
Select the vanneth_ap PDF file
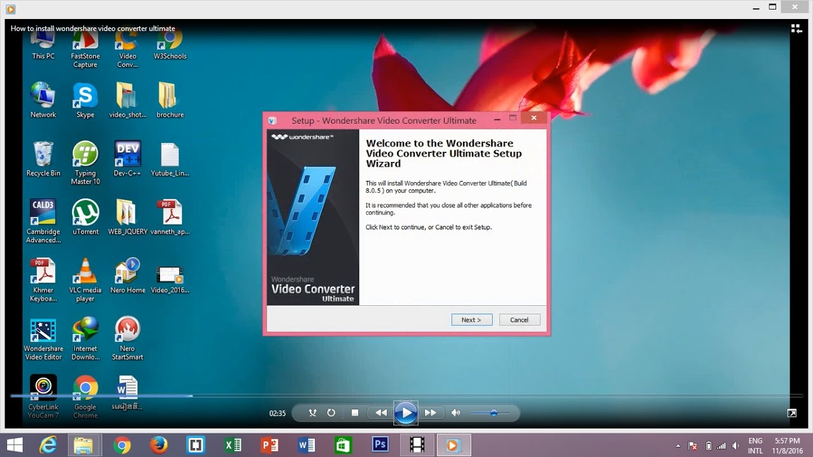(x=170, y=217)
